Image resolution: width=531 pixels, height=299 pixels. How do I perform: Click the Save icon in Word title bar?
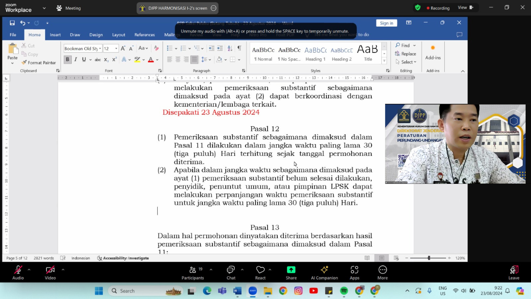[x=12, y=23]
